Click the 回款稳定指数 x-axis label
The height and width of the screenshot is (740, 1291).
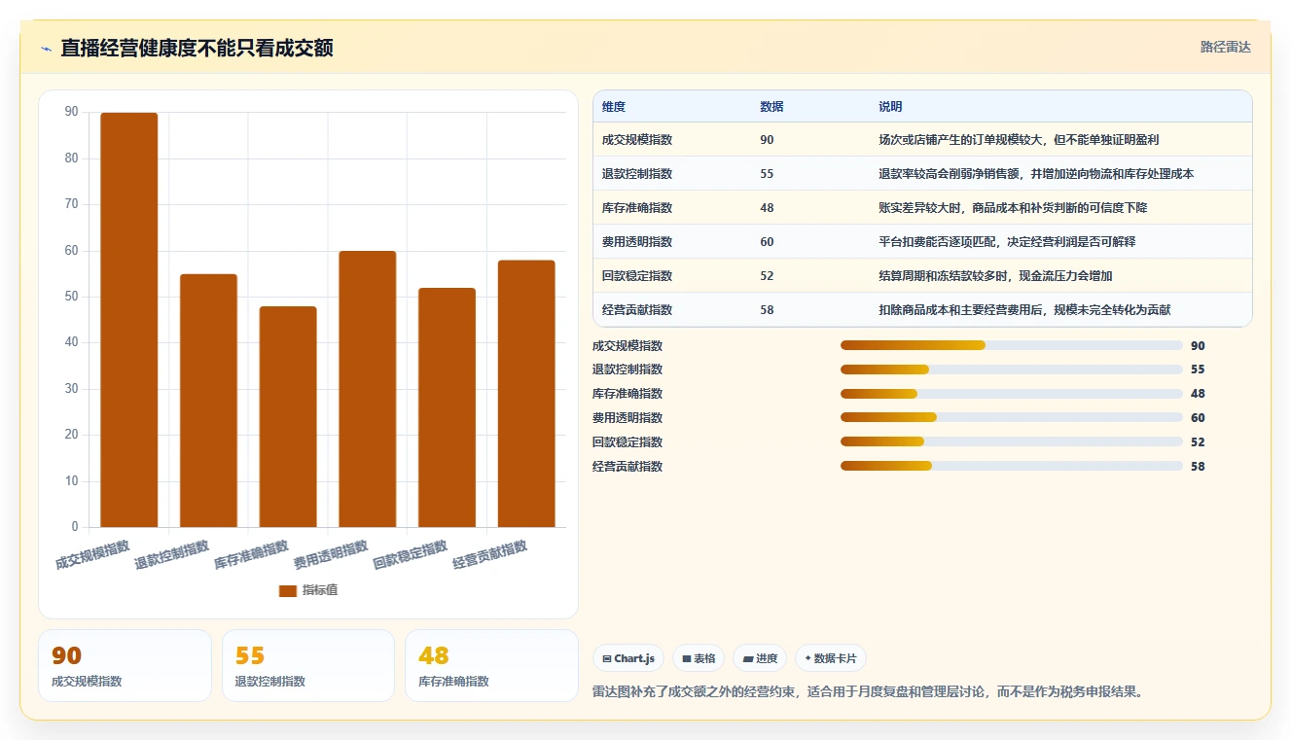pyautogui.click(x=411, y=553)
